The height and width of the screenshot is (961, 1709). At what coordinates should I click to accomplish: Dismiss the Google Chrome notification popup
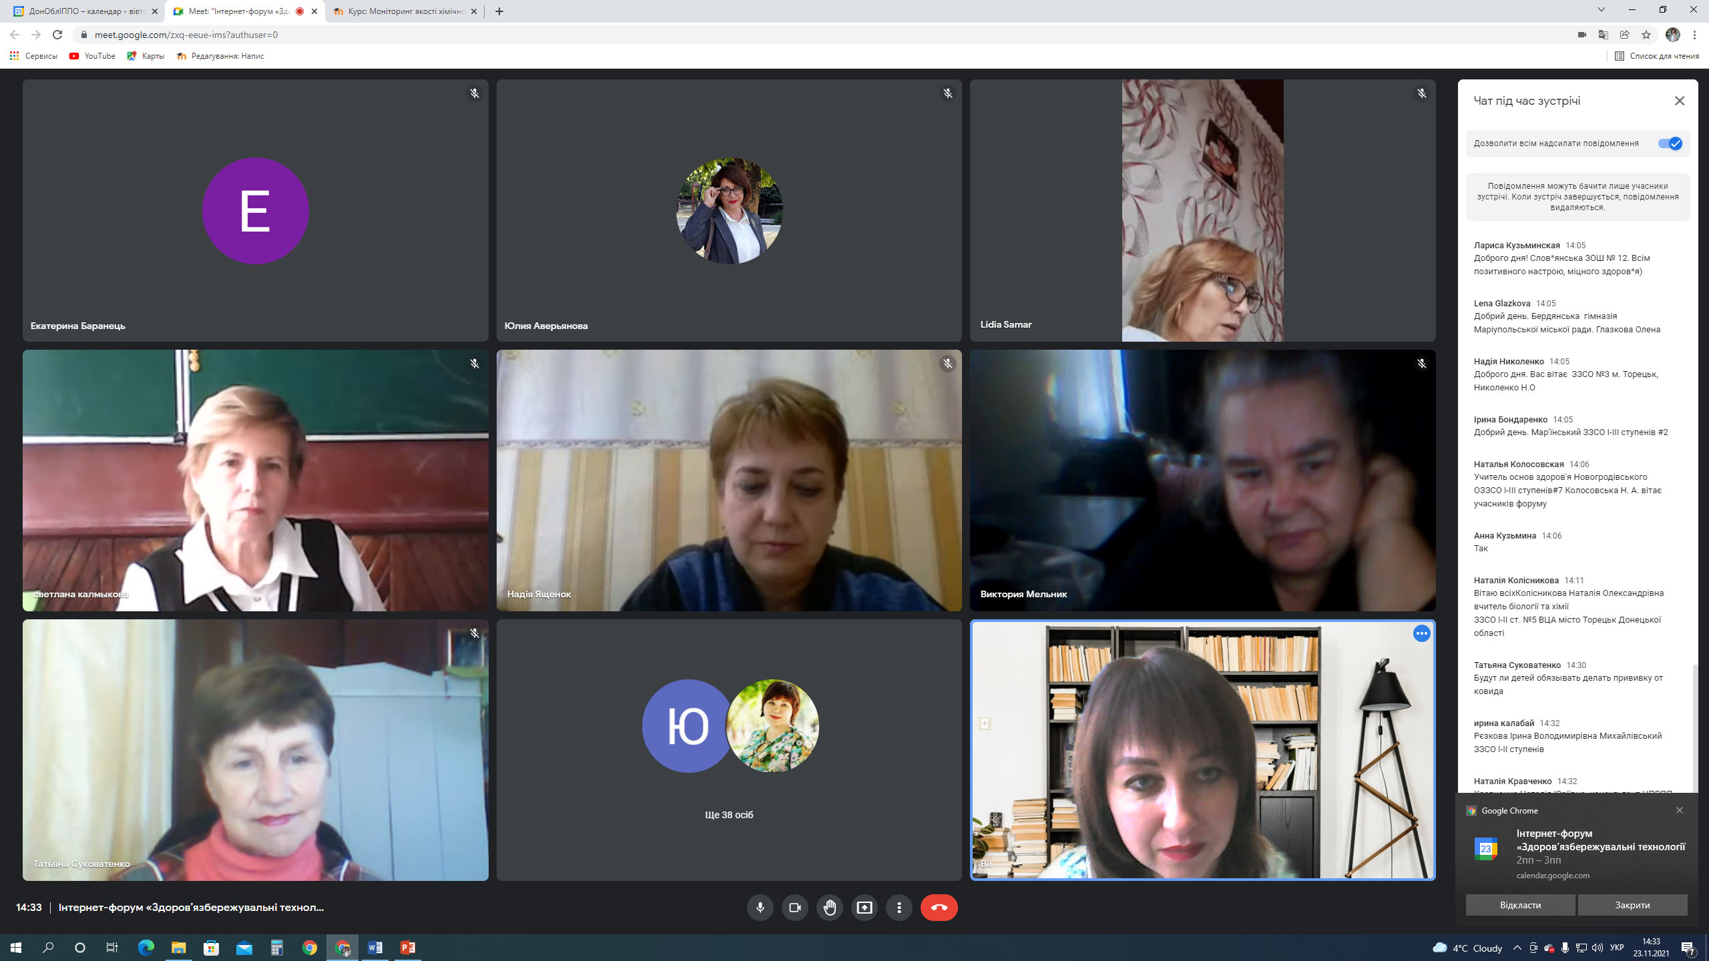1679,810
